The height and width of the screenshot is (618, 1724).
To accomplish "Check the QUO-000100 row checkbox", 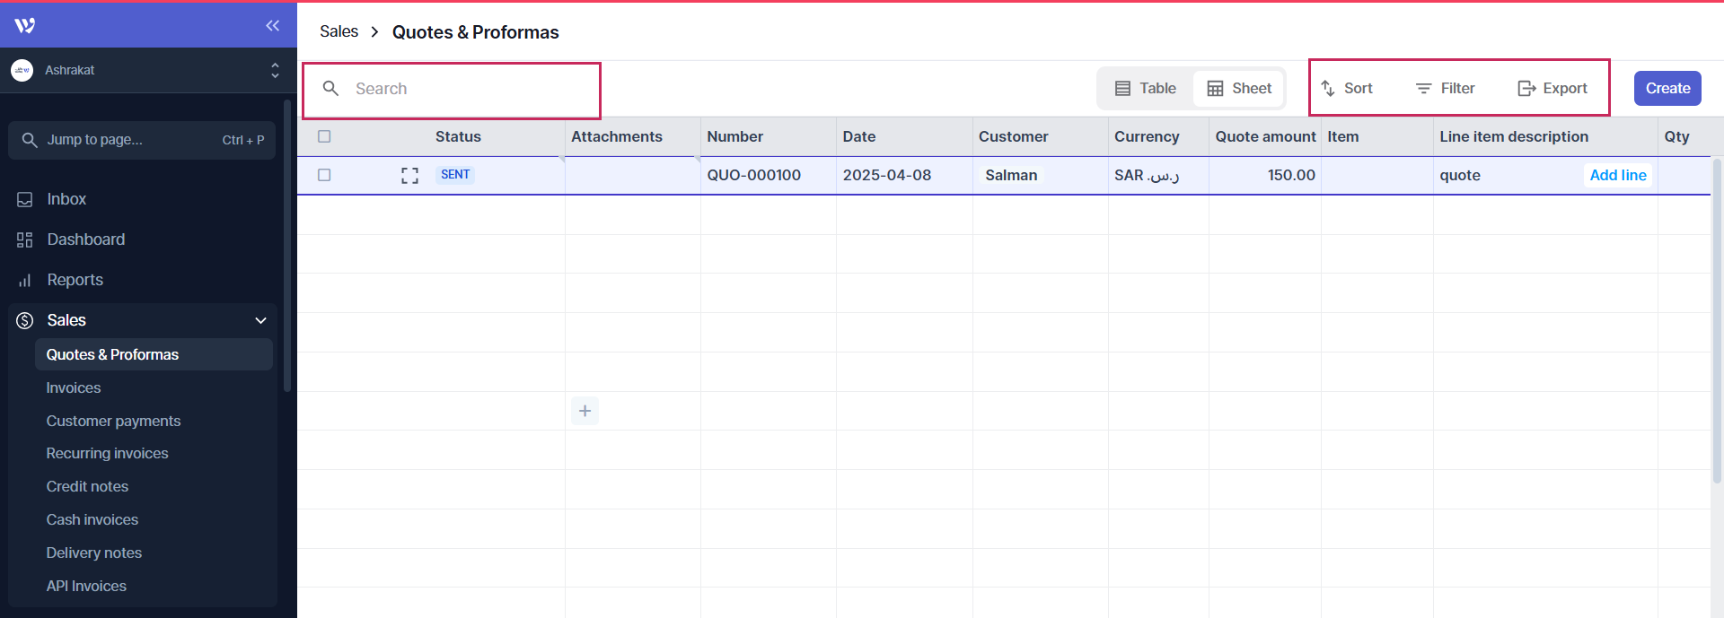I will point(324,175).
